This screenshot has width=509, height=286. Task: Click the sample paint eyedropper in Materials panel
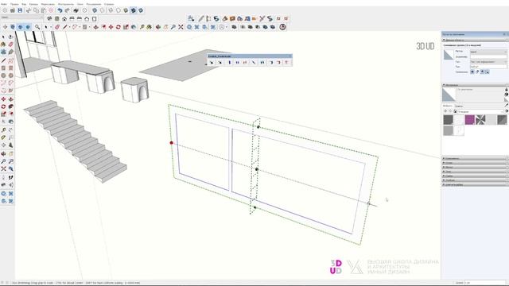[507, 105]
